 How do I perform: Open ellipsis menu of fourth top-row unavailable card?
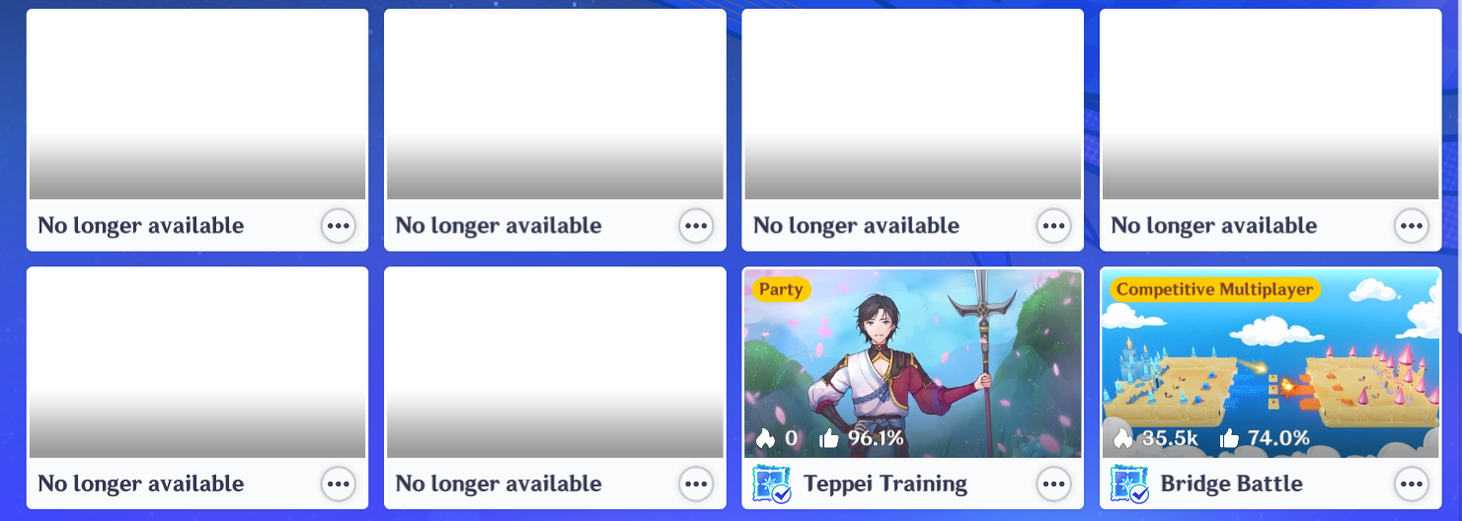pos(1412,226)
